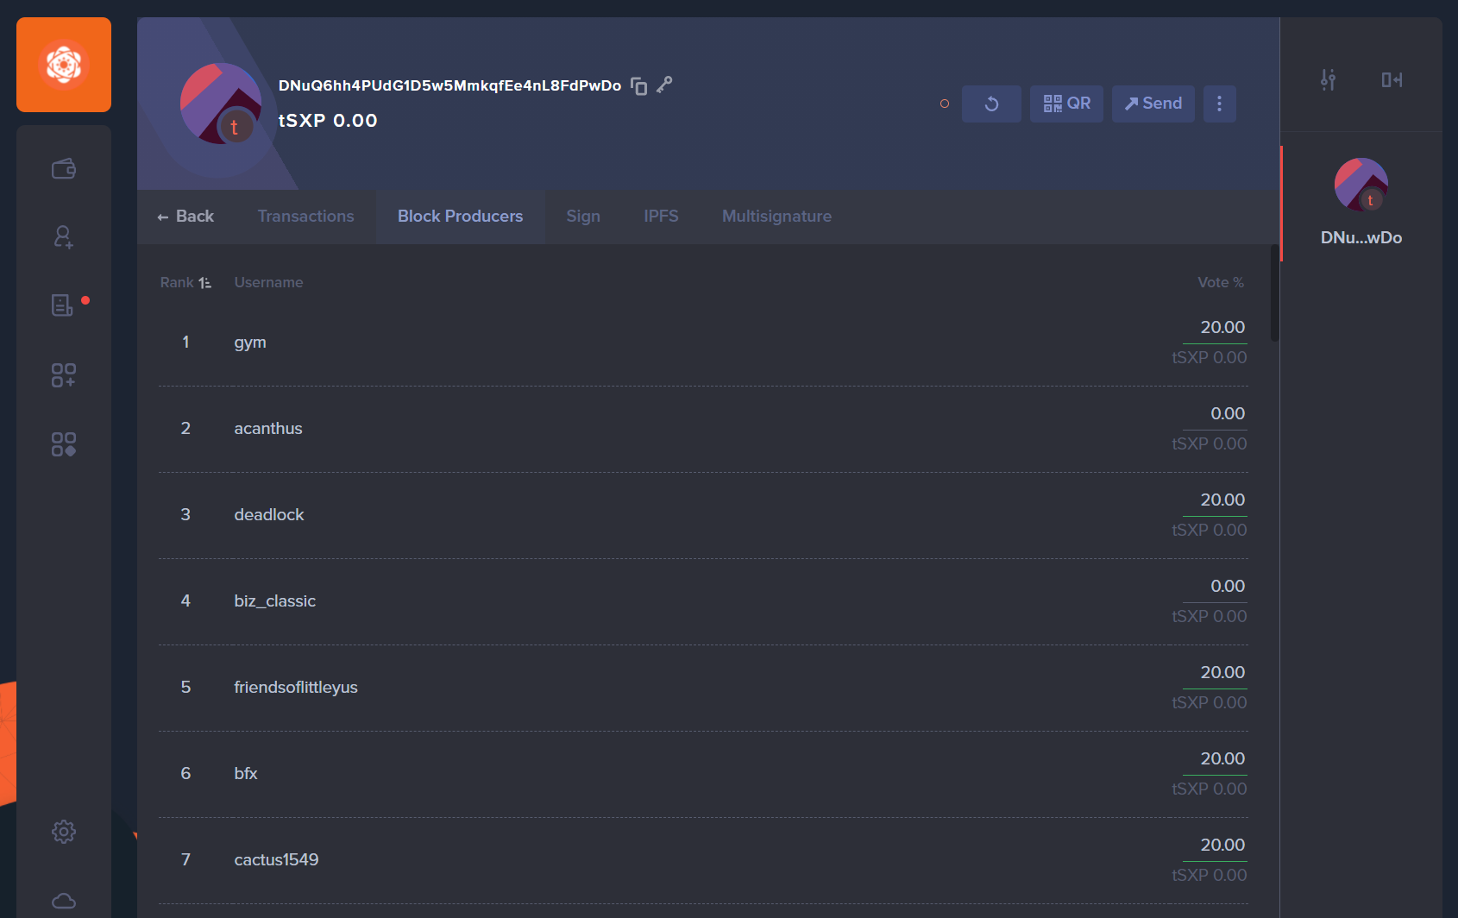Select the DNu...wDo wallet in sidebar
Viewport: 1458px width, 918px height.
(x=1361, y=203)
